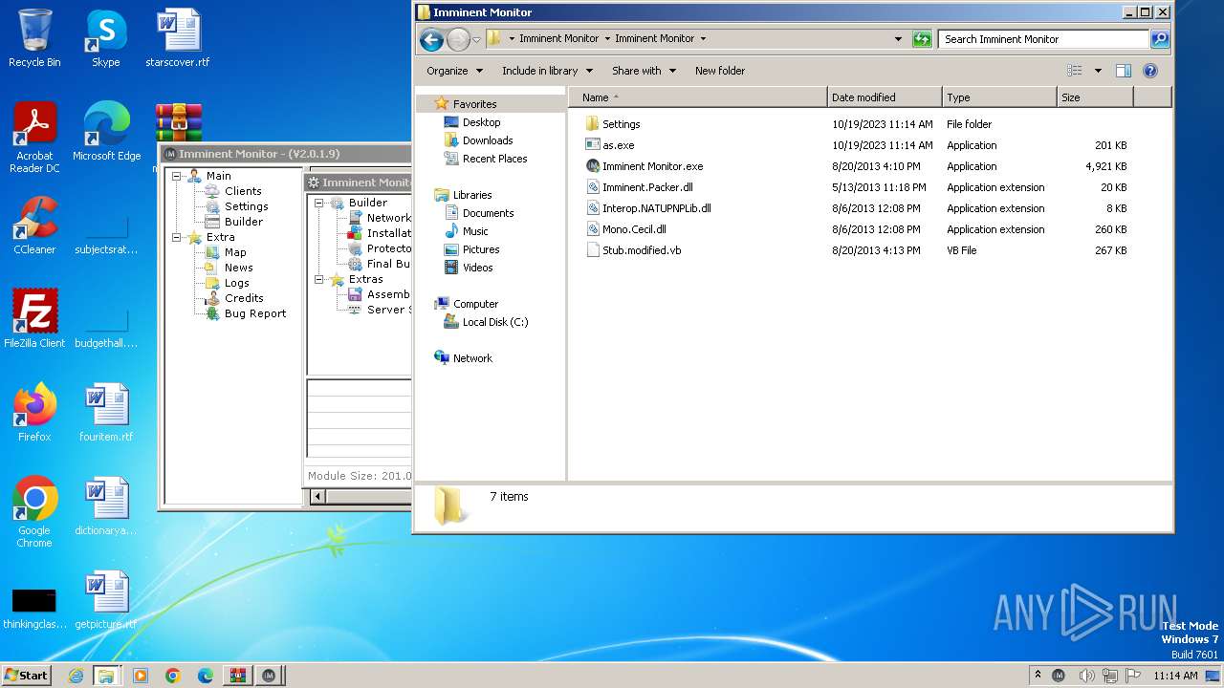Collapse the Extra tree node
Image resolution: width=1224 pixels, height=688 pixels.
pyautogui.click(x=177, y=237)
